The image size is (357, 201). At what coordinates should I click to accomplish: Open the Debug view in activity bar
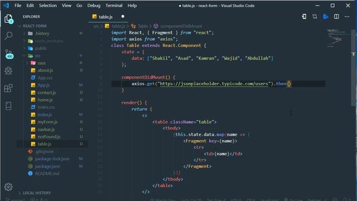[x=8, y=71]
